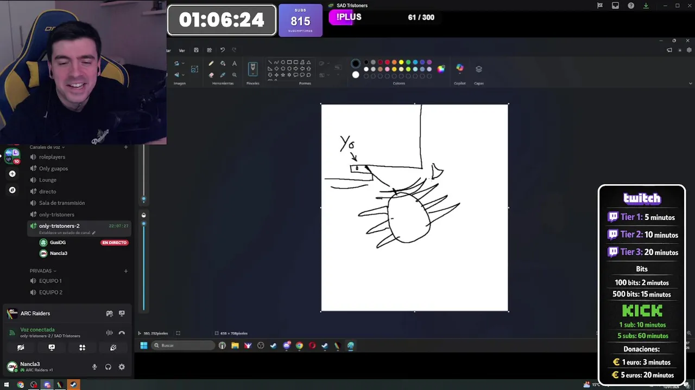
Task: Create a channel in PRIVADAS category
Action: pos(125,271)
